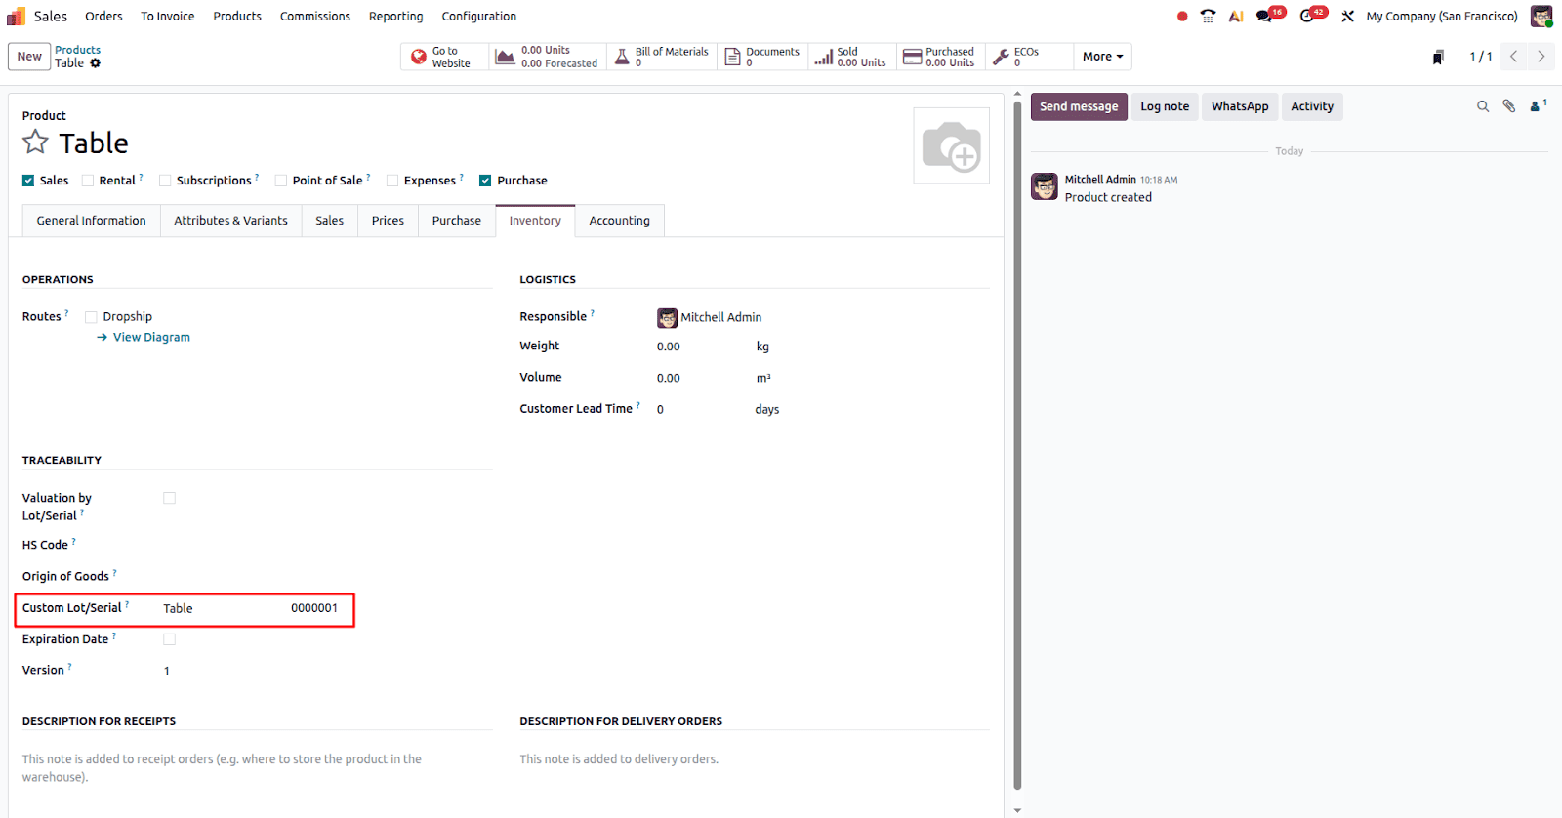Mark Table product as favorite star
Image resolution: width=1562 pixels, height=818 pixels.
tap(35, 143)
